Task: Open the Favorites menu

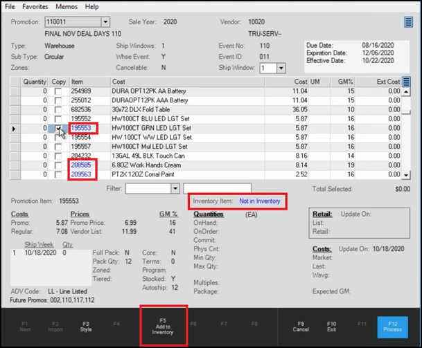Action: pos(35,6)
